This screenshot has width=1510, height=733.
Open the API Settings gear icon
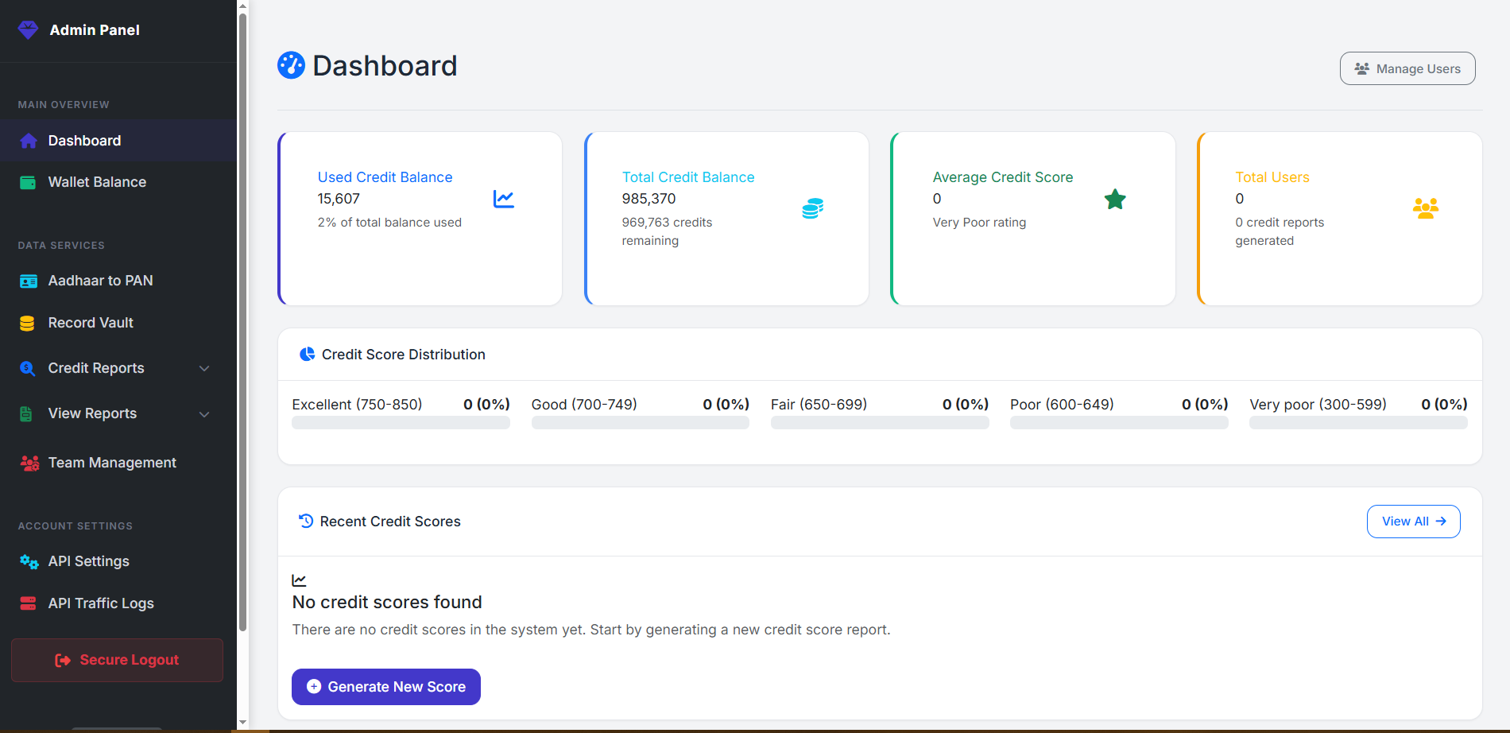(x=29, y=561)
